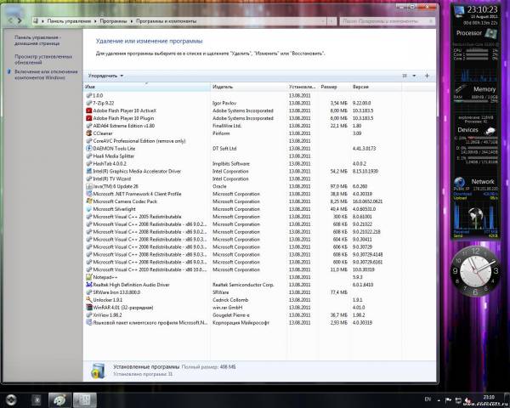Click the Adobe Flash Player 10 ActiveX icon
Image resolution: width=510 pixels, height=408 pixels.
point(88,110)
